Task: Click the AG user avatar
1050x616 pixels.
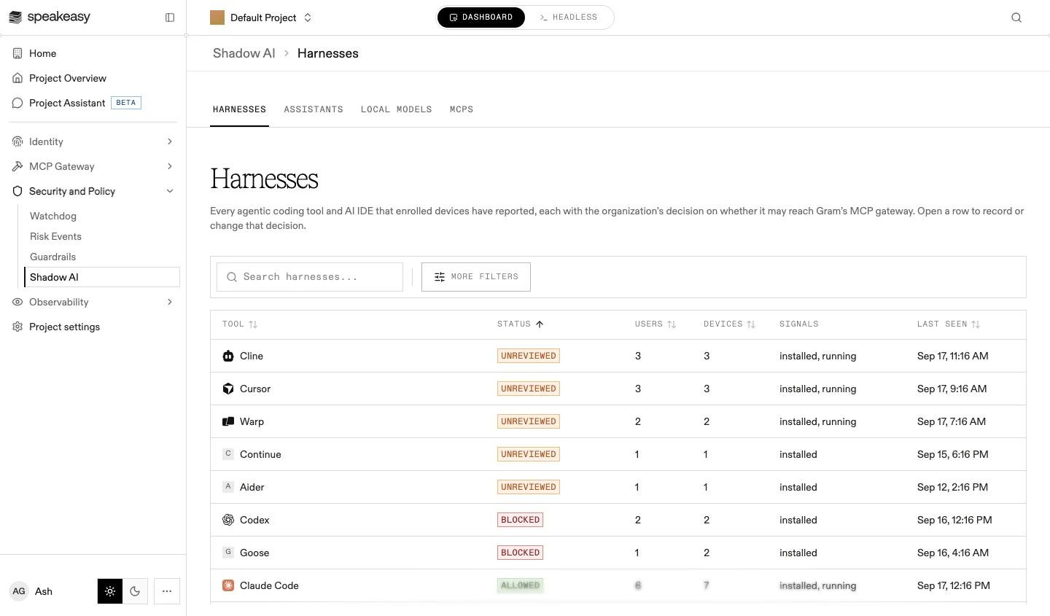Action: (x=19, y=591)
